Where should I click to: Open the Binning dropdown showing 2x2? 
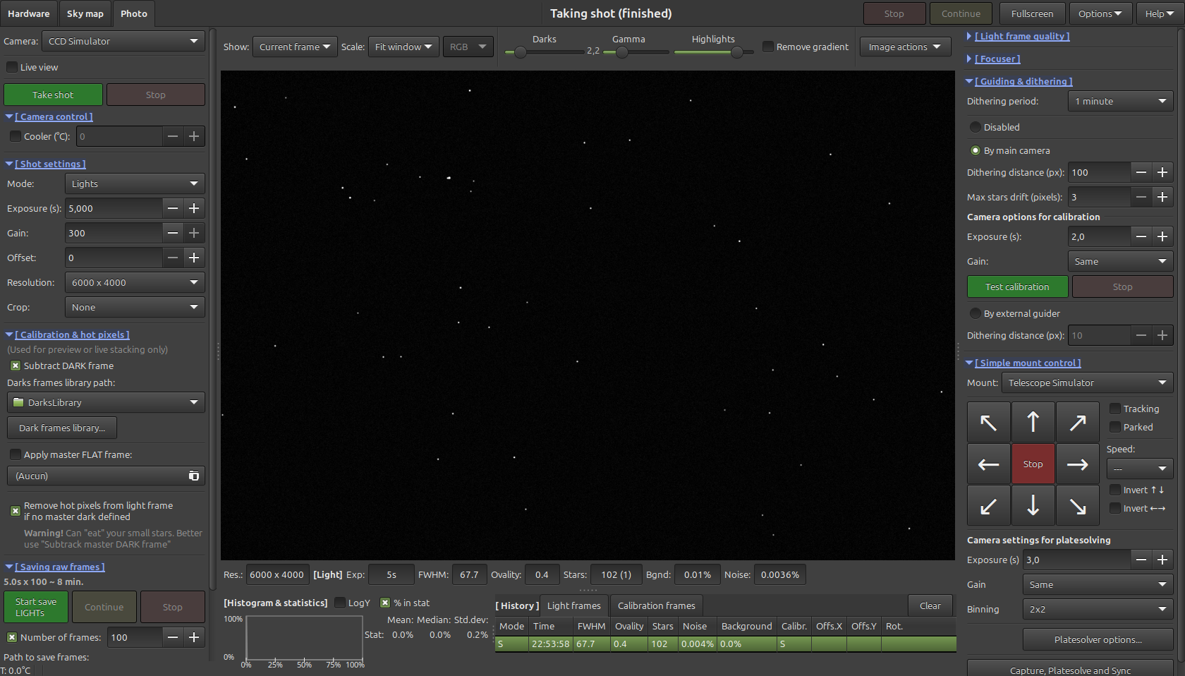(x=1098, y=609)
